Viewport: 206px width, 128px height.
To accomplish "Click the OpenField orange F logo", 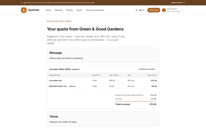I will [24, 10].
